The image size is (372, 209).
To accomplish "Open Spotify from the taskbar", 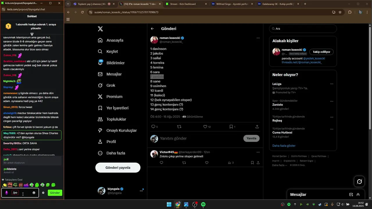I will (x=203, y=204).
